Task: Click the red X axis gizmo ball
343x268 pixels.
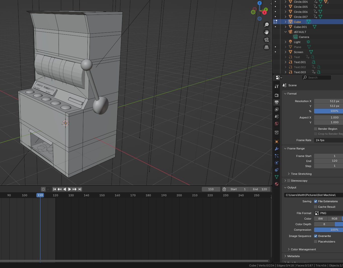Action: 265,13
